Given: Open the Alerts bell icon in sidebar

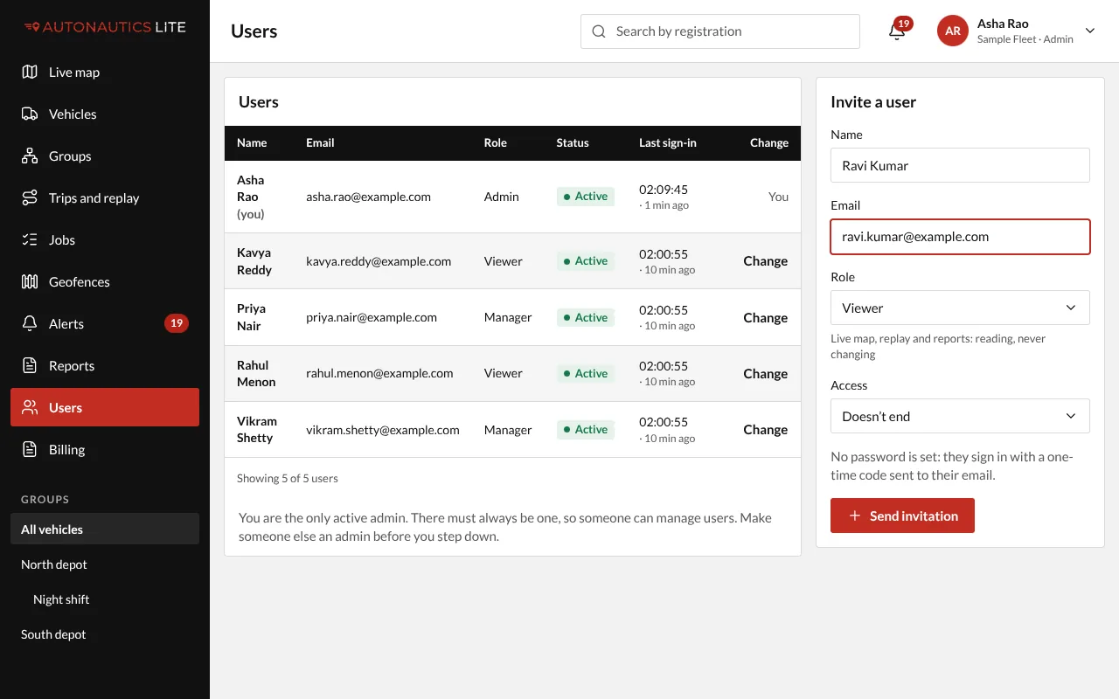Looking at the screenshot, I should tap(30, 323).
